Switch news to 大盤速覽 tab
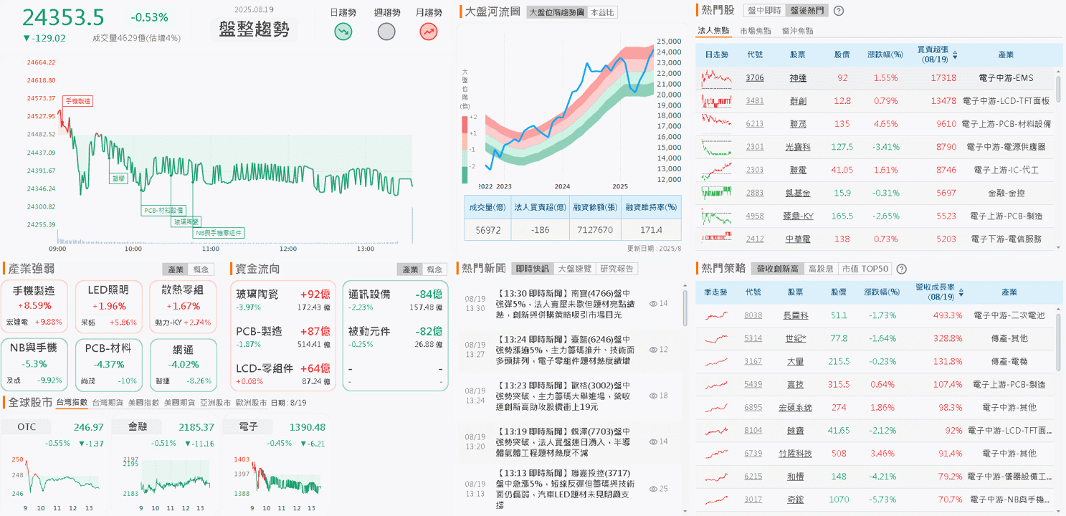Image resolution: width=1066 pixels, height=516 pixels. pos(575,269)
